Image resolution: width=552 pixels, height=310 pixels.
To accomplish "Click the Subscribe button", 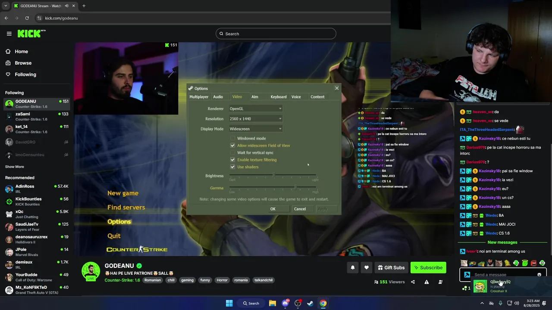I will point(428,267).
